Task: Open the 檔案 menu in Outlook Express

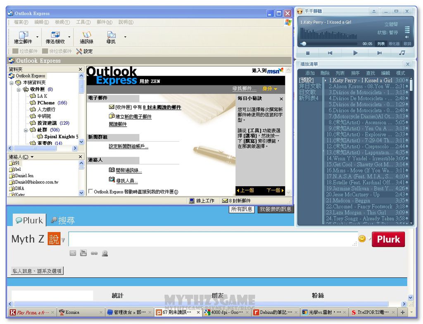Action: click(x=21, y=22)
